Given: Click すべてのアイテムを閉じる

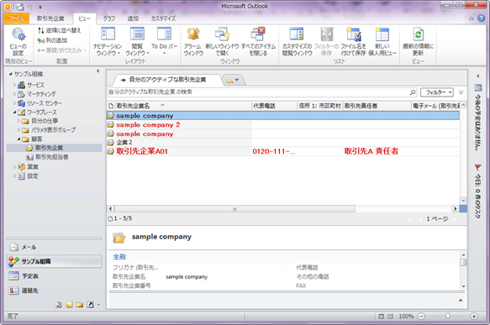Looking at the screenshot, I should (x=258, y=42).
